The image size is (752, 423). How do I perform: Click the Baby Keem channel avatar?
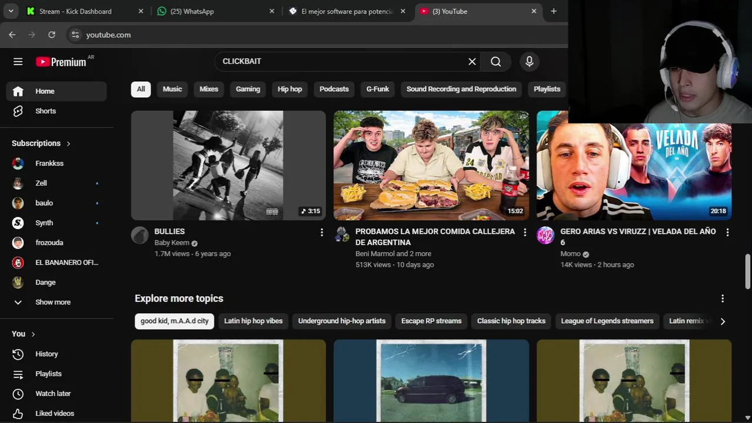pos(140,236)
